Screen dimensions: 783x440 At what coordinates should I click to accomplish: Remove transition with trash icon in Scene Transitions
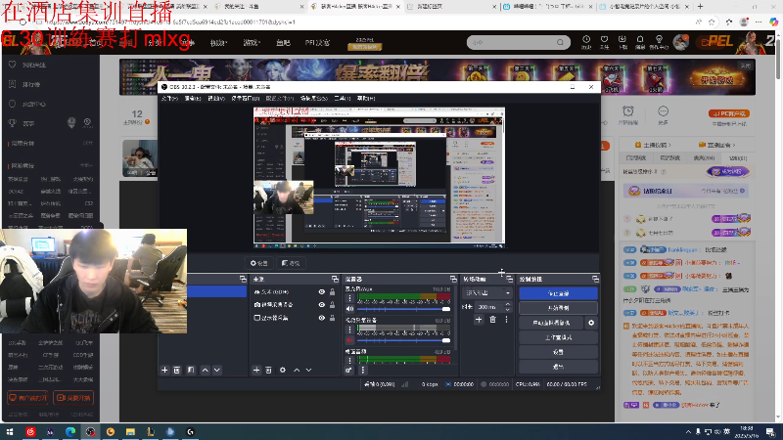tap(493, 320)
